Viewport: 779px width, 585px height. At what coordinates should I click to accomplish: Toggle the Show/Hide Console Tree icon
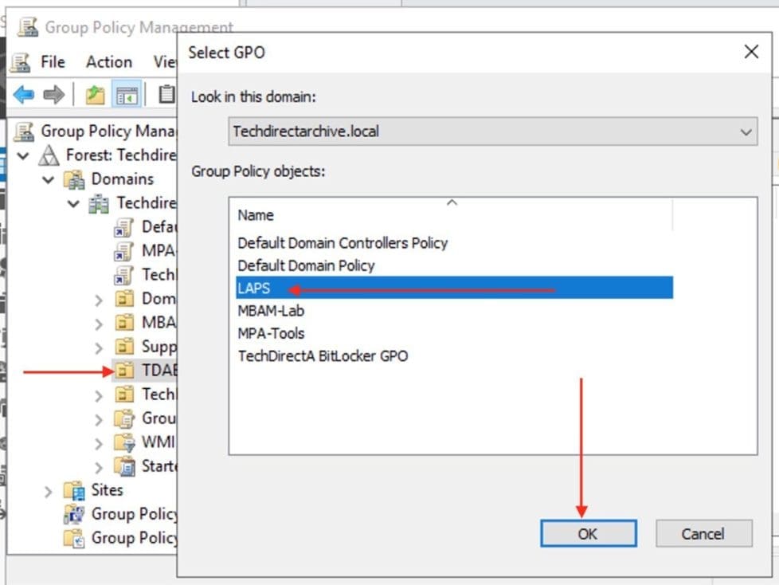coord(127,95)
